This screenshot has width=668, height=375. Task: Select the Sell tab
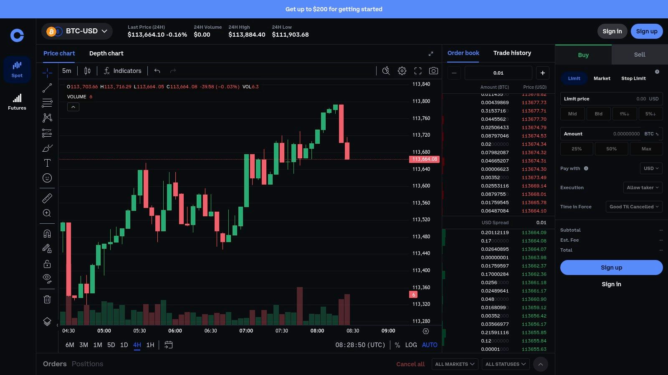pyautogui.click(x=640, y=55)
